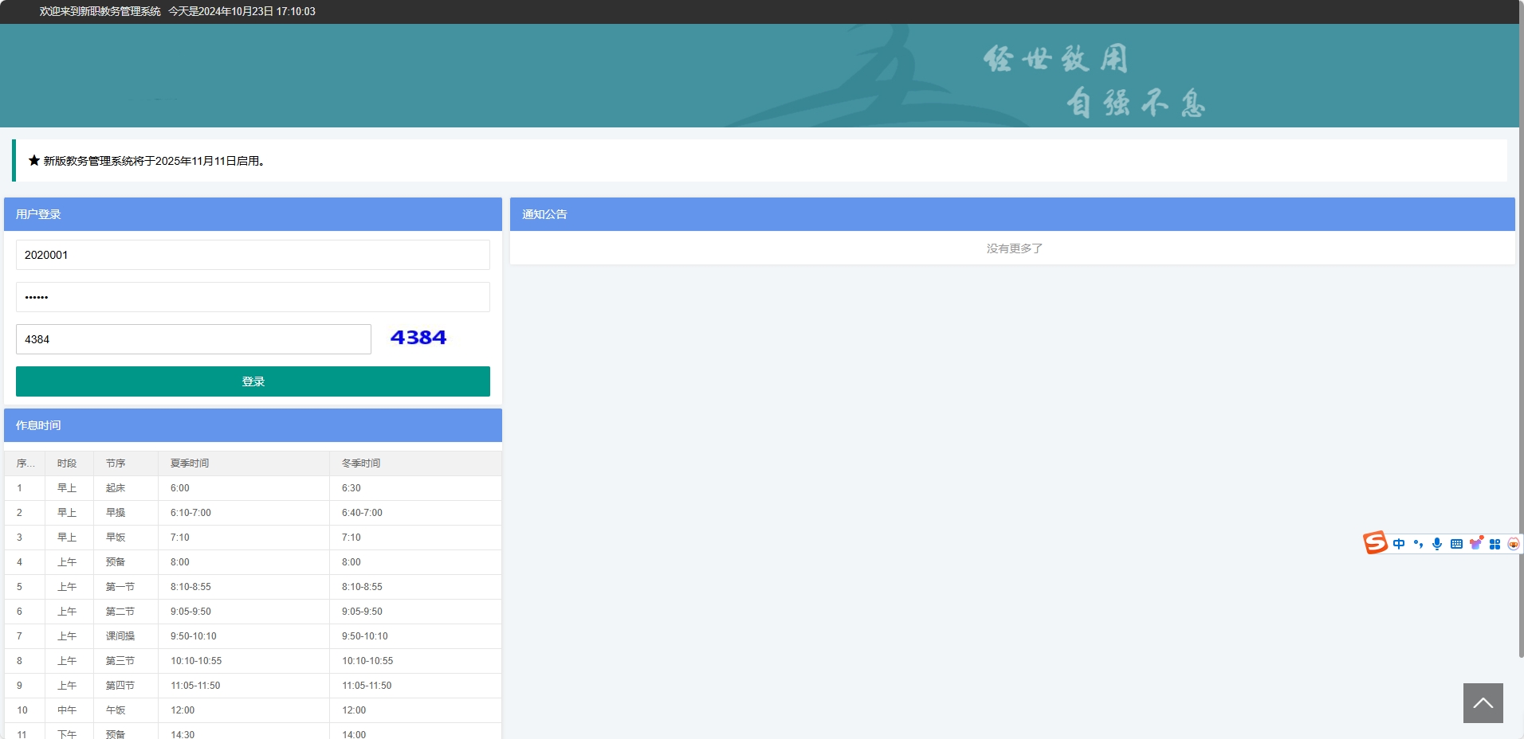Select the 早饭 cell in the schedule
The image size is (1524, 739).
pyautogui.click(x=126, y=538)
